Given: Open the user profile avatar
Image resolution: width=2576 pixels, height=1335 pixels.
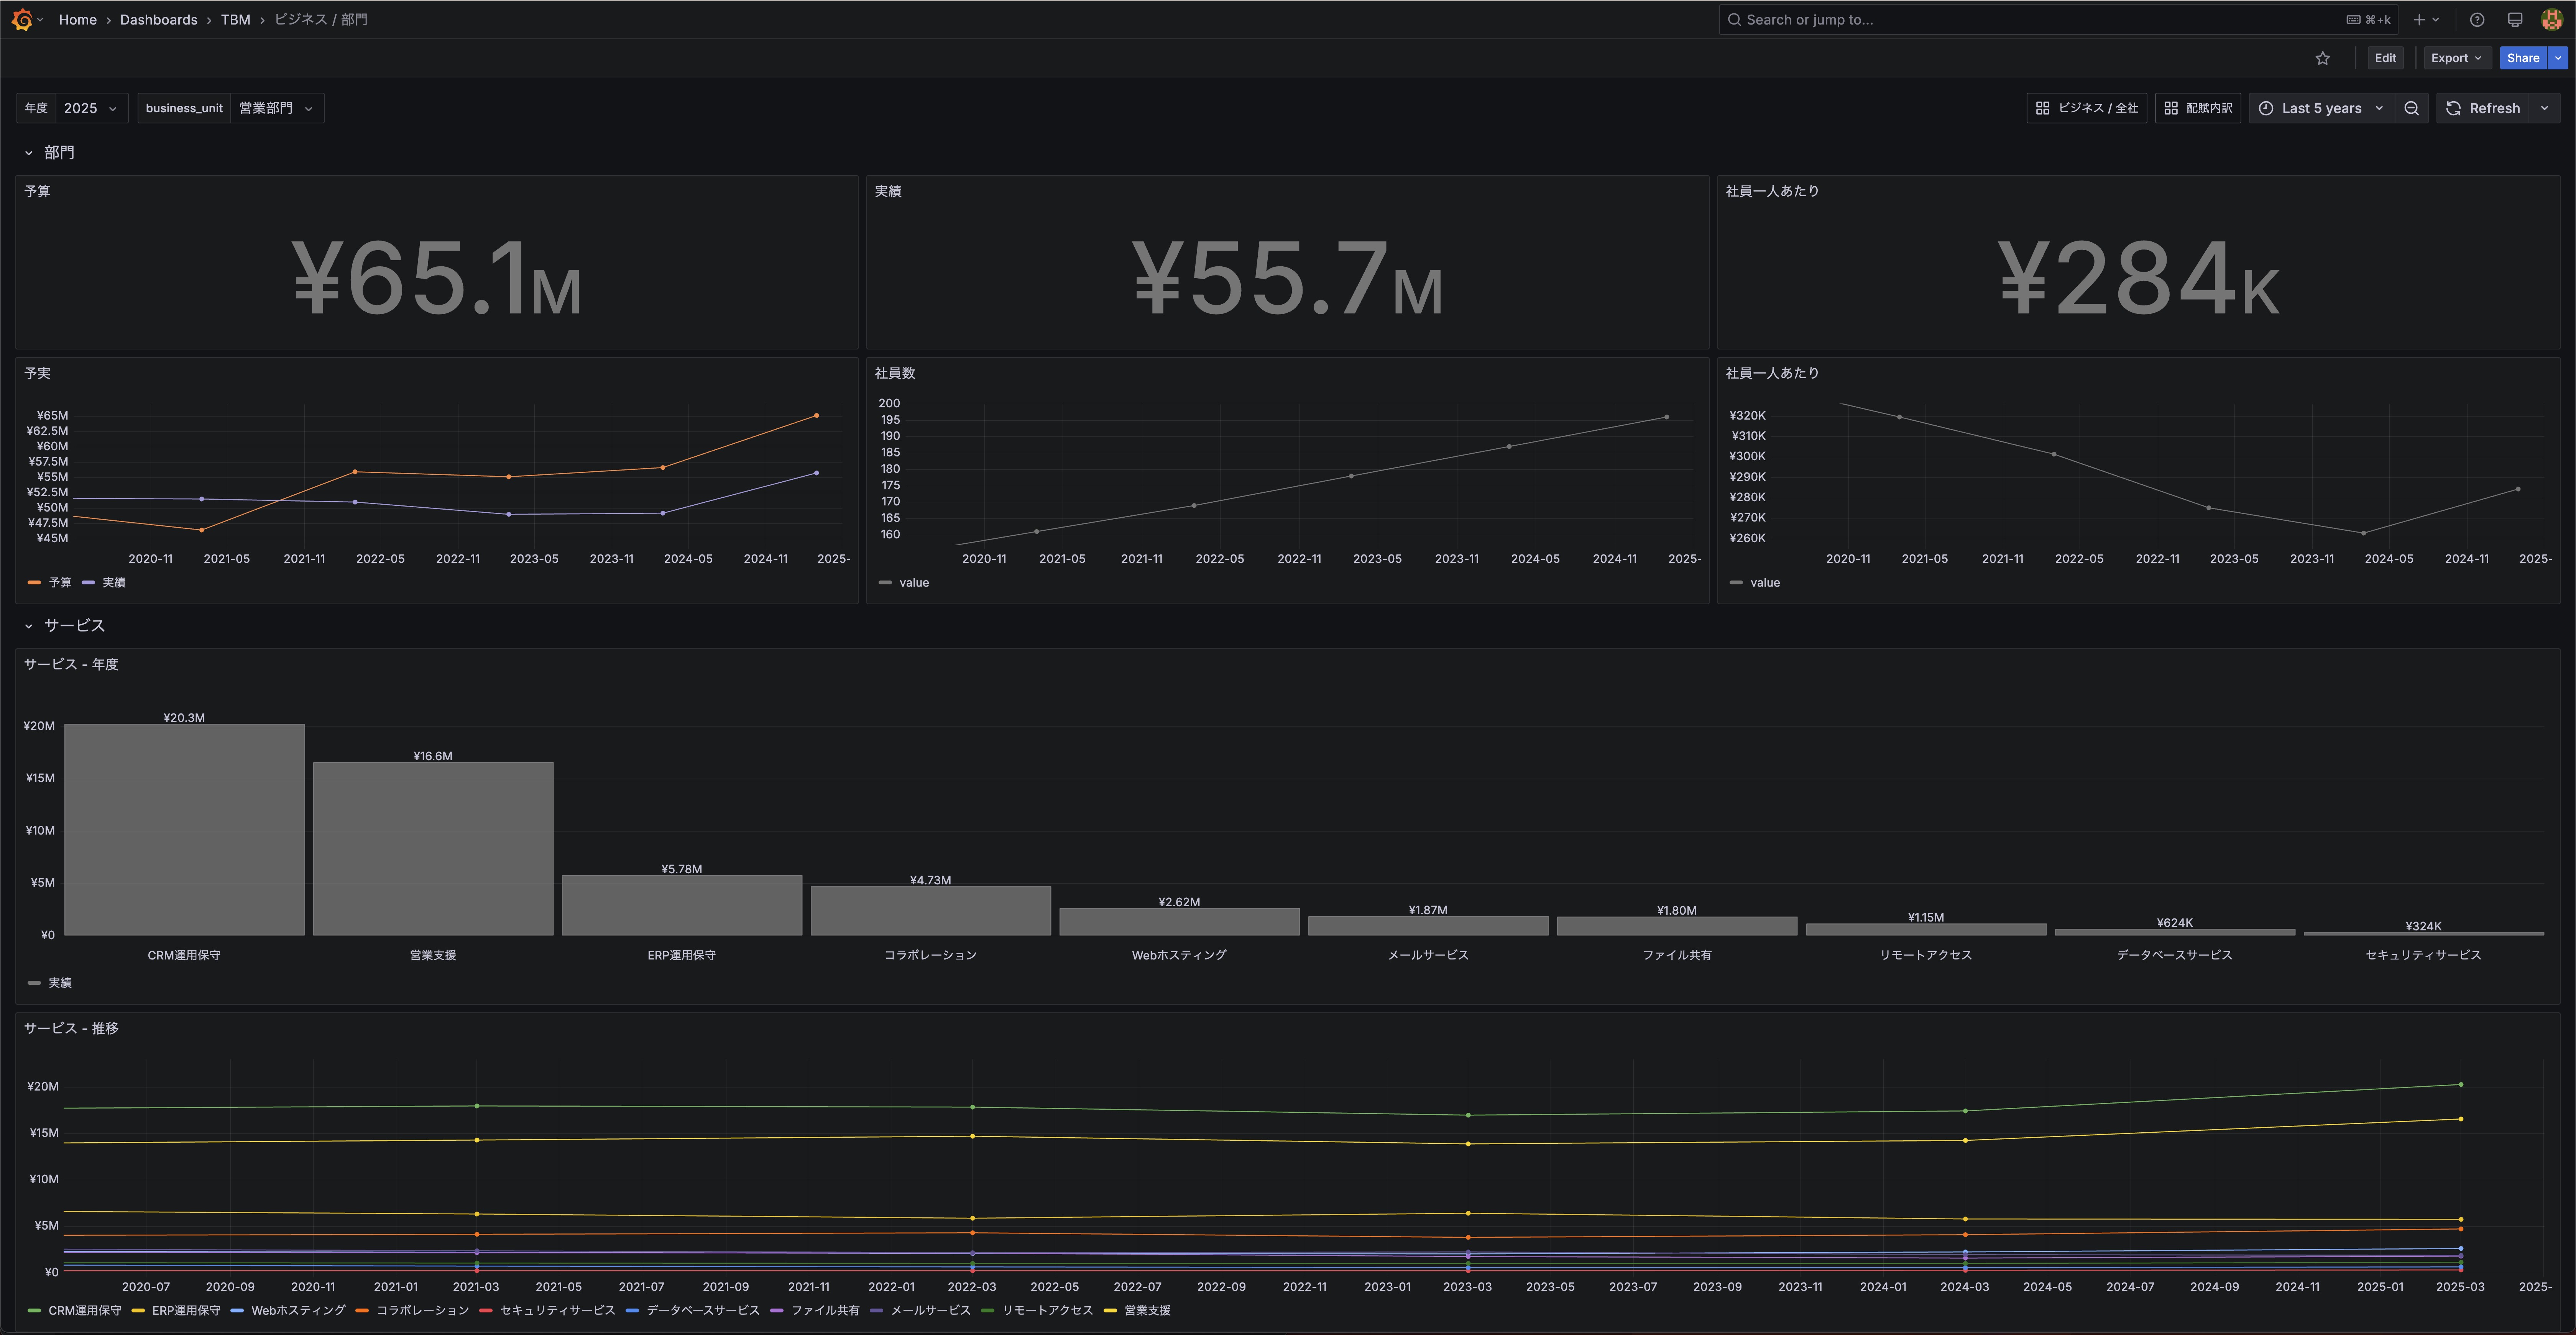Looking at the screenshot, I should pos(2552,19).
